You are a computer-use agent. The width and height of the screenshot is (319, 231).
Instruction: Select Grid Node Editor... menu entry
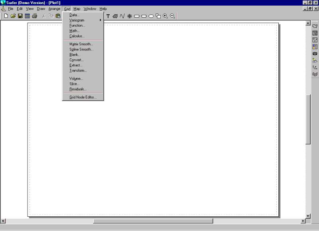click(x=83, y=97)
